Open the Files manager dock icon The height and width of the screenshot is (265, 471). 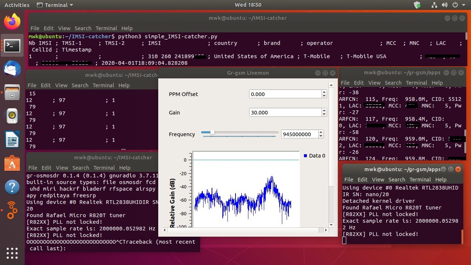coord(12,92)
